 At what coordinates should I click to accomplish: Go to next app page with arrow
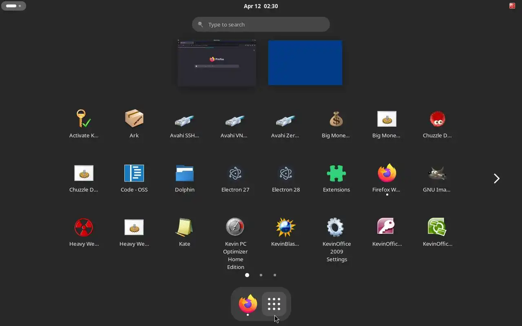pos(496,178)
